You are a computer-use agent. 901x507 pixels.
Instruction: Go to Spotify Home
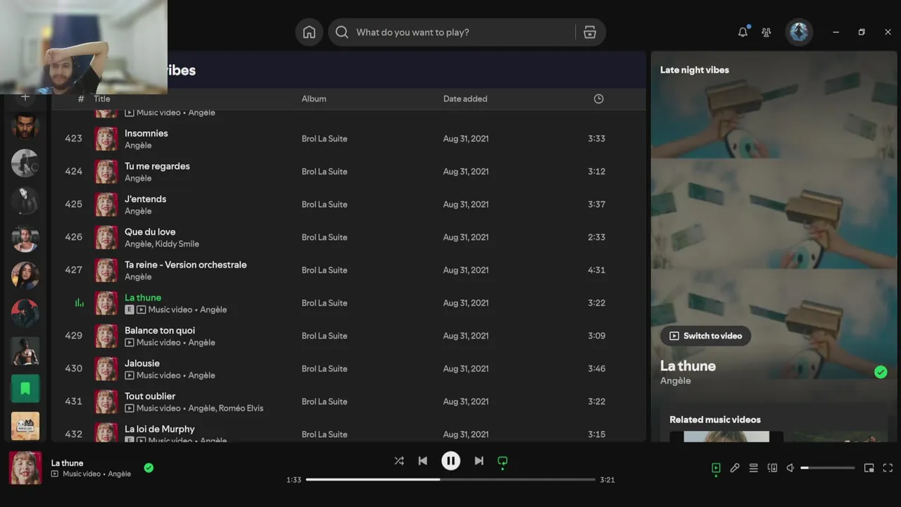309,32
